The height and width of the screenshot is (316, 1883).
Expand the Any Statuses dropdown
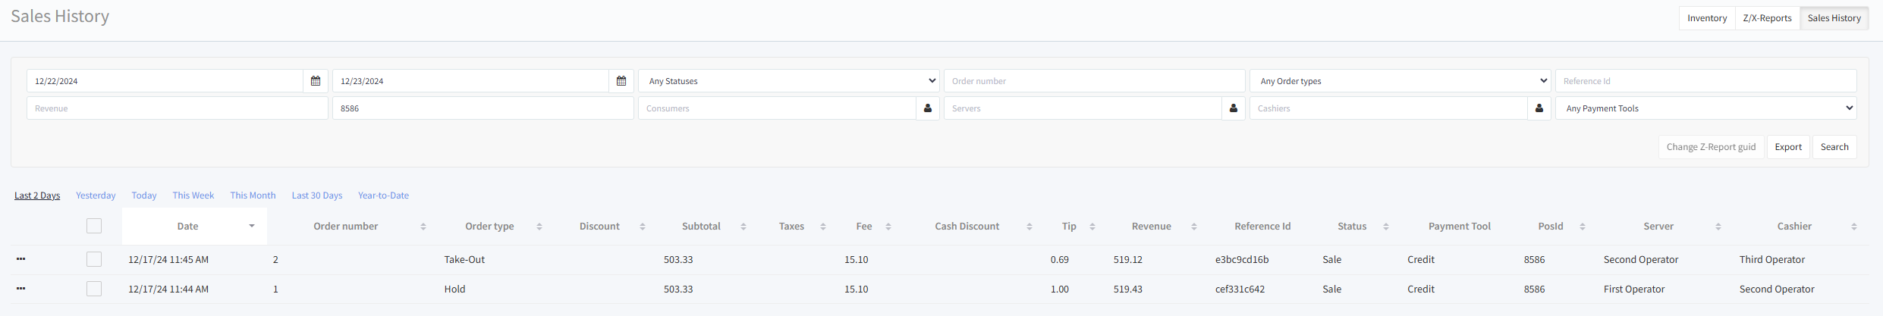click(x=789, y=81)
